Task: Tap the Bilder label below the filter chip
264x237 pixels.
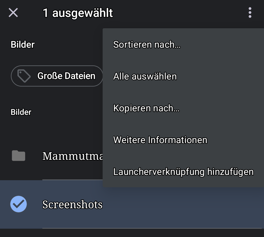Action: 21,112
